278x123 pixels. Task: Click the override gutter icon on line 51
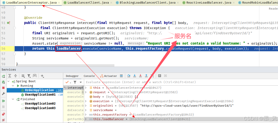click(x=8, y=23)
